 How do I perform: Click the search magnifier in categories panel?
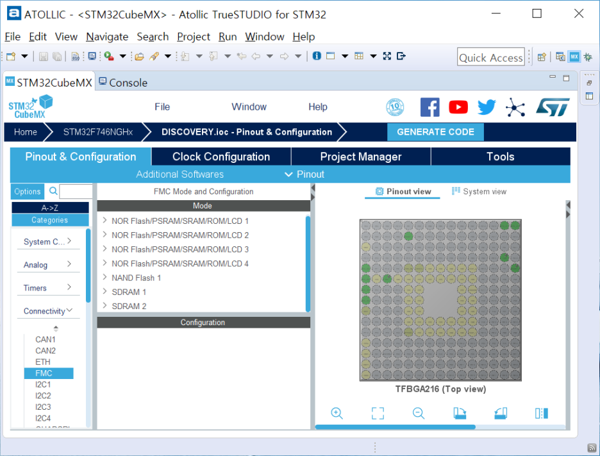53,190
